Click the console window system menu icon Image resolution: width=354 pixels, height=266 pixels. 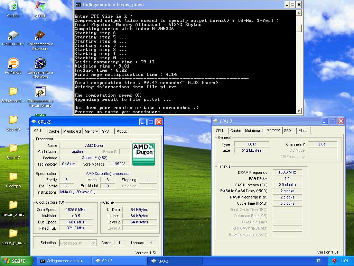coord(78,5)
